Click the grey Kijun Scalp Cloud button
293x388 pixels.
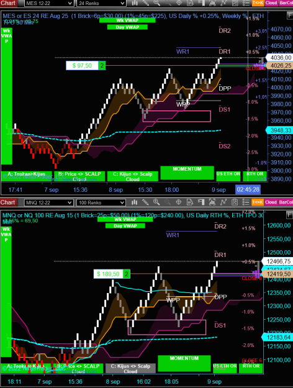[x=130, y=368]
